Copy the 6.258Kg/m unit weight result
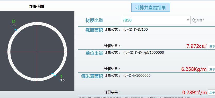The image size is (215, 98). click(212, 69)
